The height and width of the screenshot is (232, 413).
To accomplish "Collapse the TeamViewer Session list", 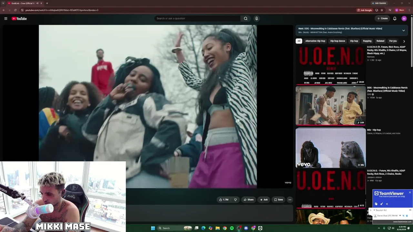I will coord(374,210).
